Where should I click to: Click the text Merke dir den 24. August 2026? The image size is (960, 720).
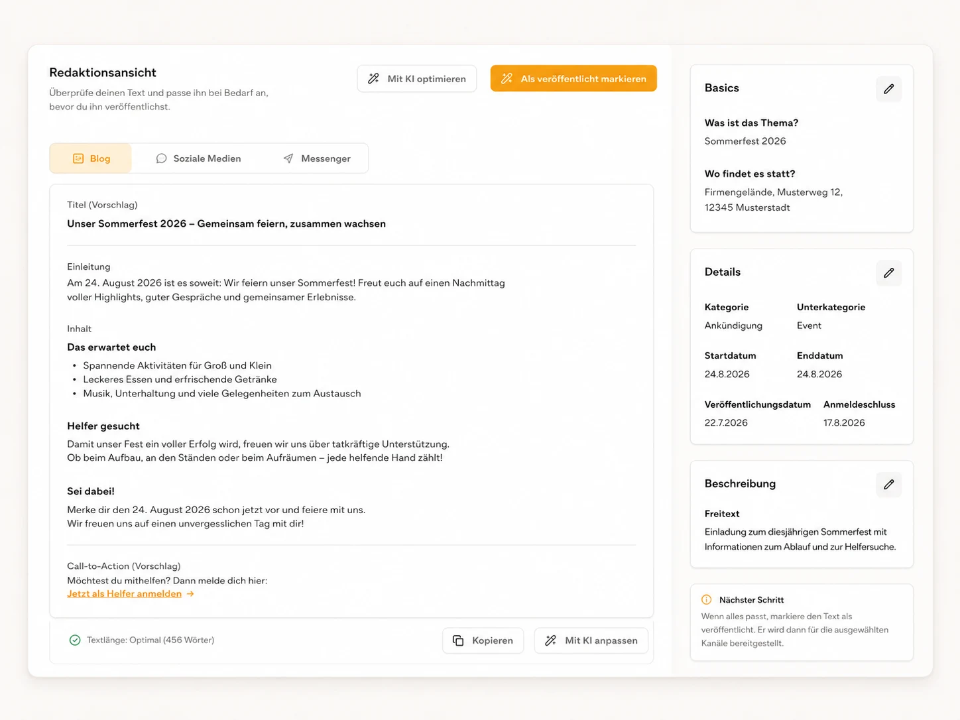pos(216,510)
